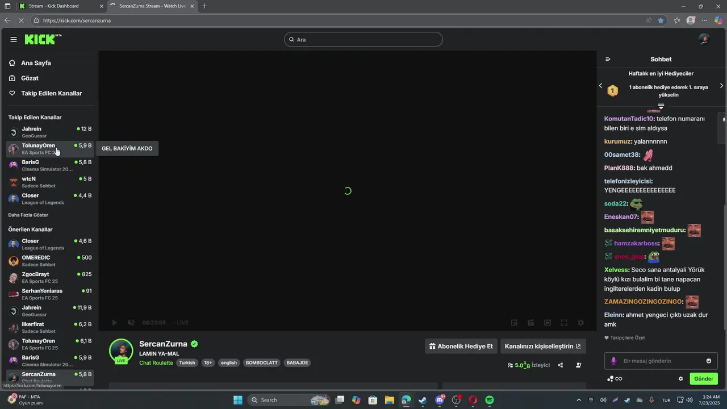Open ilkerfirat recommended channel

click(x=50, y=327)
